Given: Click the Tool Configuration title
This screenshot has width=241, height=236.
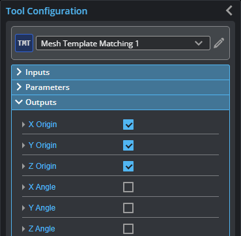Looking at the screenshot, I should point(47,11).
